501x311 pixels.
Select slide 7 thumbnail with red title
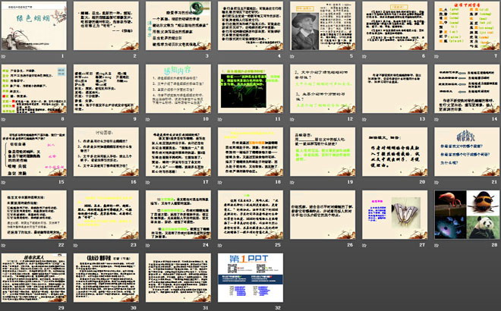pos(468,26)
